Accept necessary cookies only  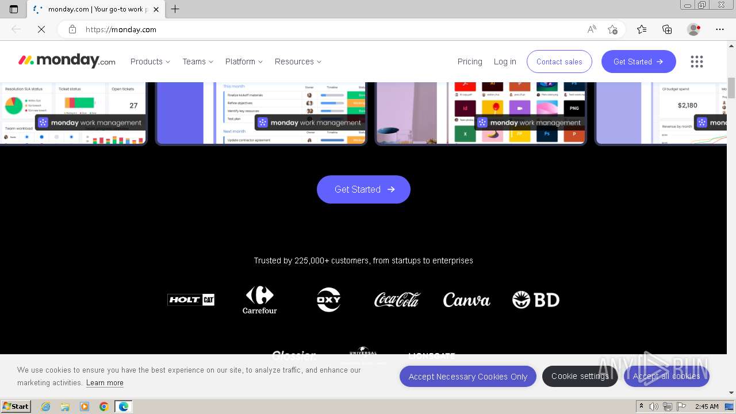[468, 377]
